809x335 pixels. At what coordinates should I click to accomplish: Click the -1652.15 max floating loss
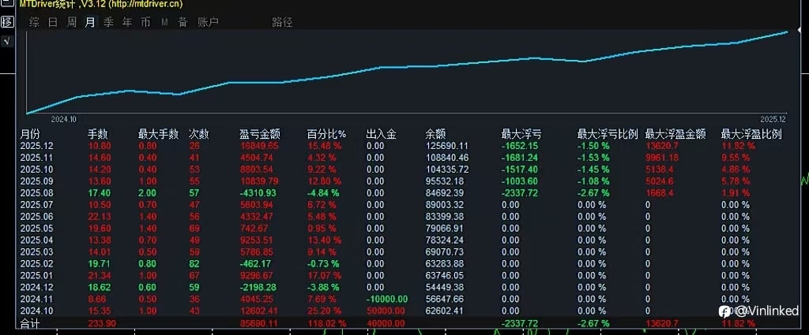[520, 146]
